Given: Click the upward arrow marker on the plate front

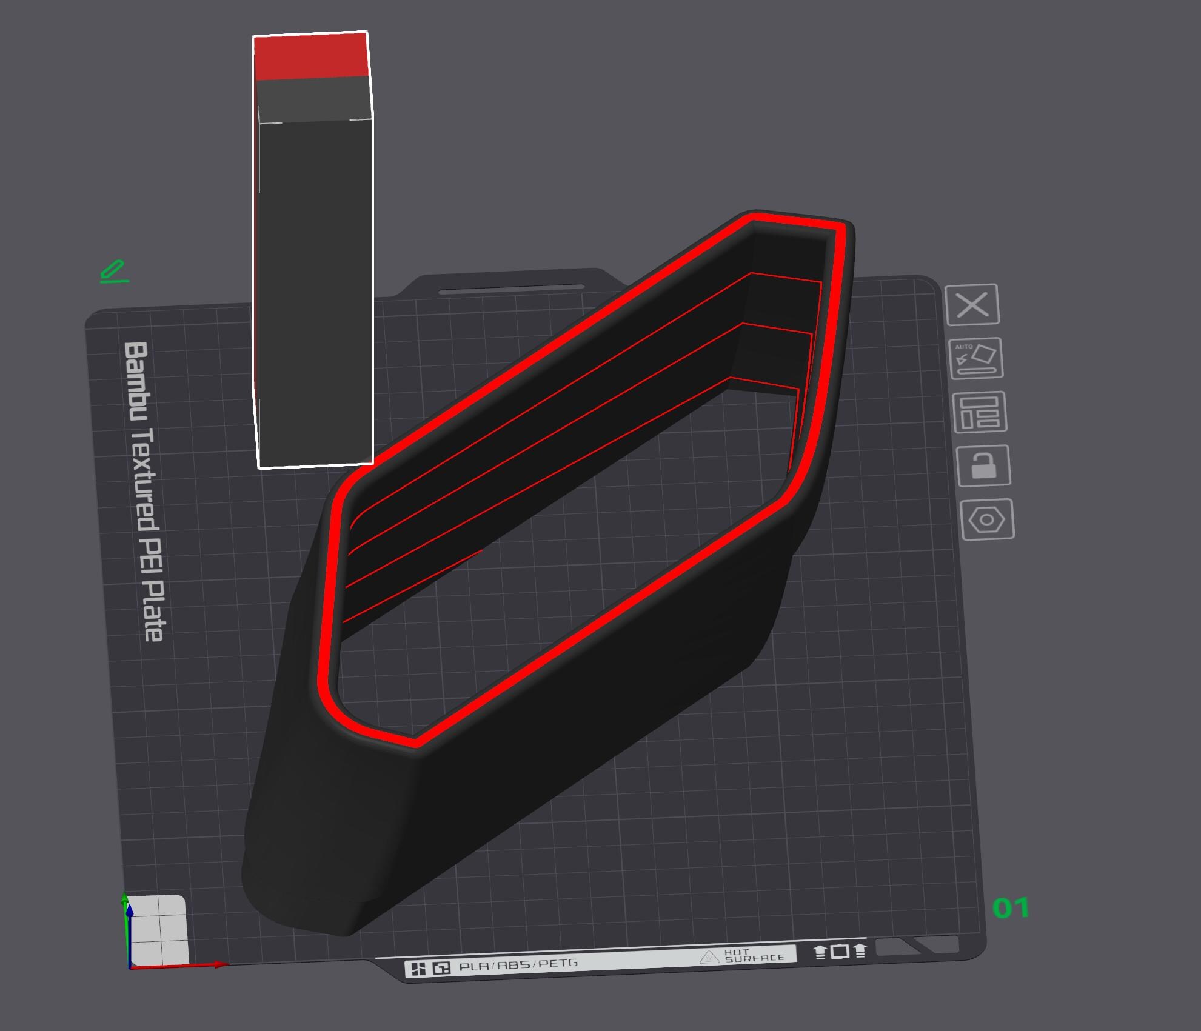Looking at the screenshot, I should click(x=820, y=952).
